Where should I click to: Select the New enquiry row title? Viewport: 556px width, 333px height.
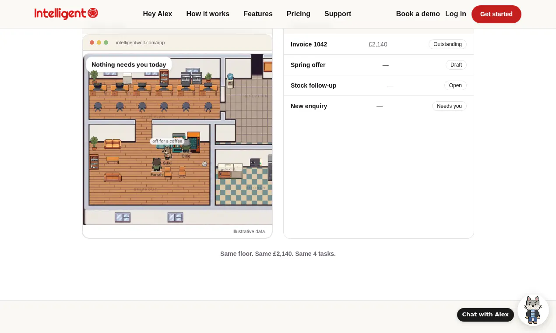tap(309, 106)
